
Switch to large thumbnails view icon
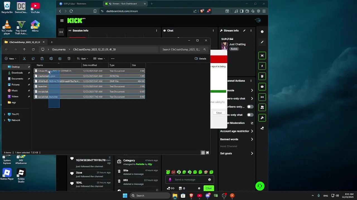(207, 153)
